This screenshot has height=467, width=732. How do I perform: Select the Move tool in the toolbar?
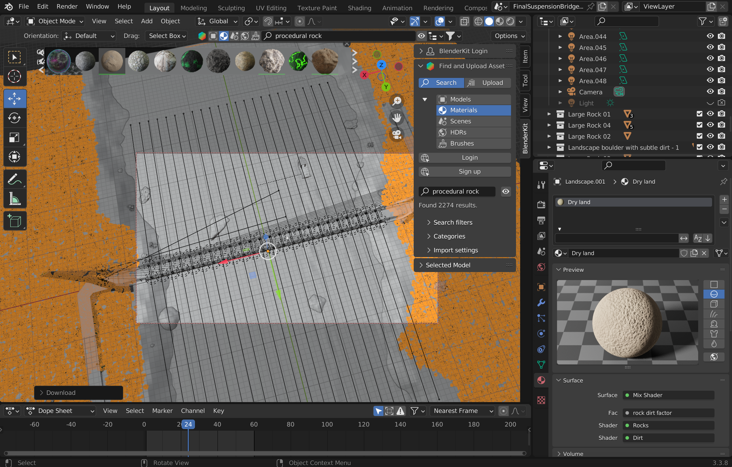coord(15,98)
